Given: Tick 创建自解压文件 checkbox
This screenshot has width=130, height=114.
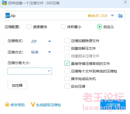Looking at the screenshot, I should [x=67, y=48].
